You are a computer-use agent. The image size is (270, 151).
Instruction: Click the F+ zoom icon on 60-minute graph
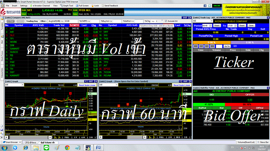tap(150, 137)
